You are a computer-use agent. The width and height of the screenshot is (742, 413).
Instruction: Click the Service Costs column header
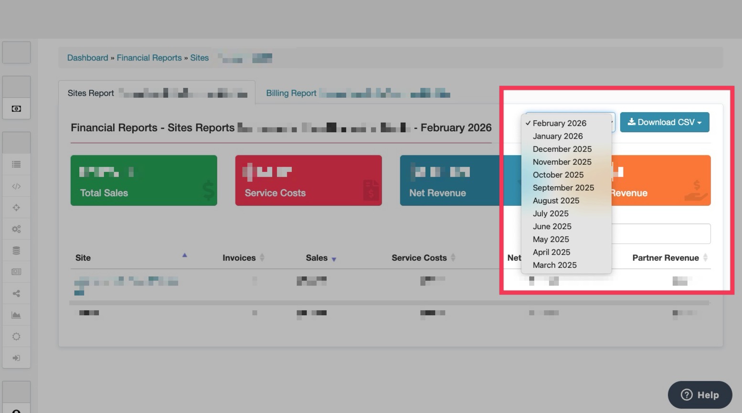click(x=419, y=258)
